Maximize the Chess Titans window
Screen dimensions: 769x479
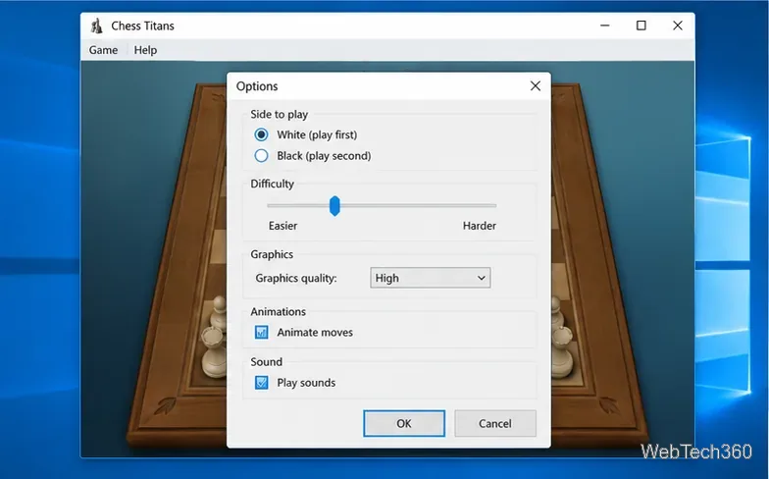pyautogui.click(x=641, y=26)
